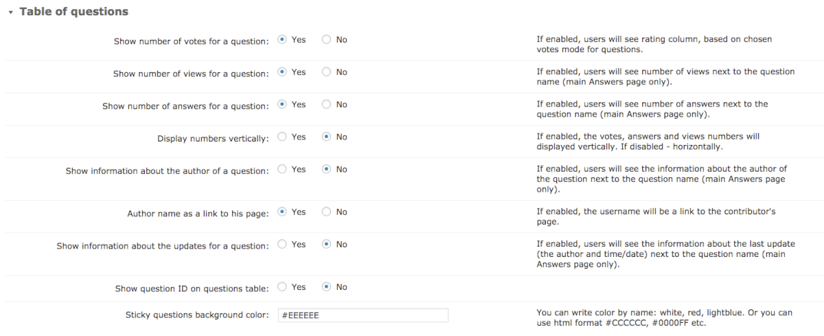Viewport: 824px width, 336px height.
Task: Enable updates information for a question
Action: pos(282,244)
